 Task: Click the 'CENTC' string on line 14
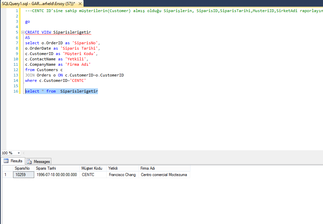coord(78,80)
